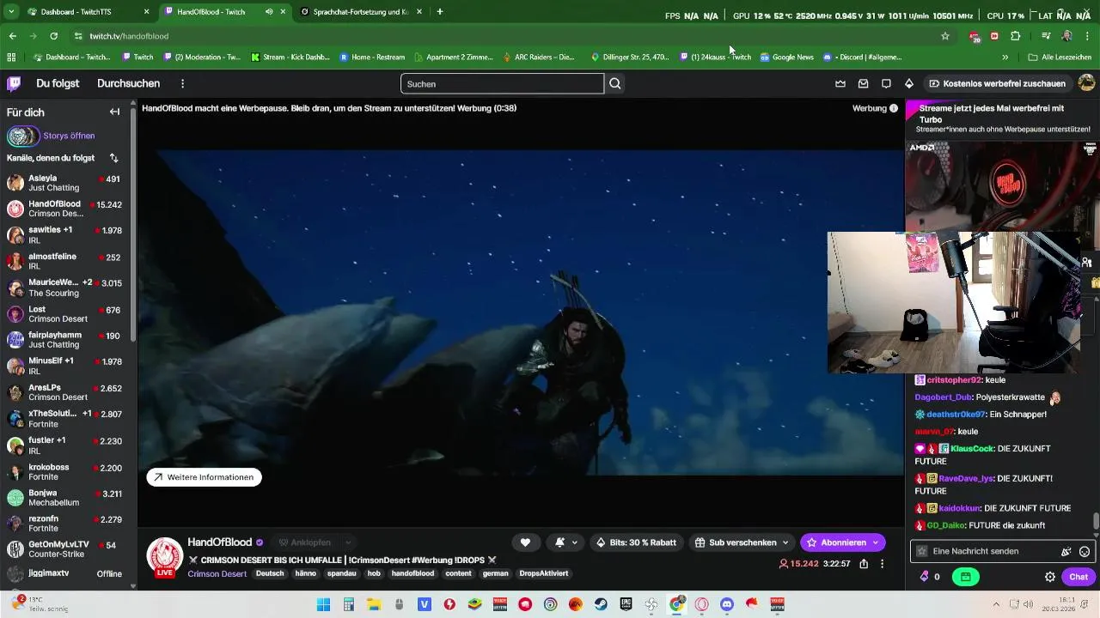Open Prime loot crown icon
The width and height of the screenshot is (1100, 618).
(x=840, y=83)
